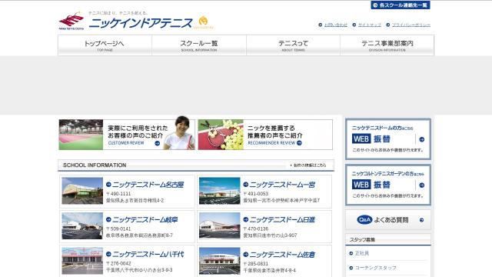This screenshot has height=277, width=492.
Task: Go to トップページへ menu item
Action: point(105,45)
